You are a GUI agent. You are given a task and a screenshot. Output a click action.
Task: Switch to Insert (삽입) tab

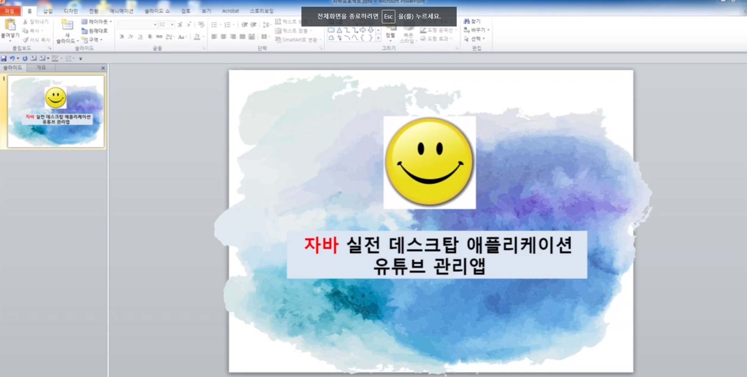coord(48,11)
